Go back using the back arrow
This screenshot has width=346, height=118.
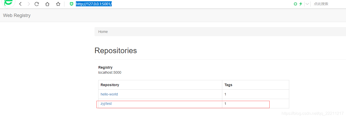pyautogui.click(x=20, y=4)
